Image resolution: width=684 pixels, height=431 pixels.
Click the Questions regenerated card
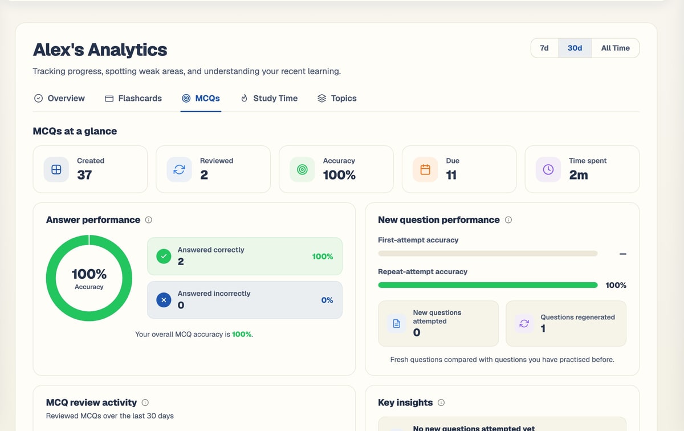point(566,323)
